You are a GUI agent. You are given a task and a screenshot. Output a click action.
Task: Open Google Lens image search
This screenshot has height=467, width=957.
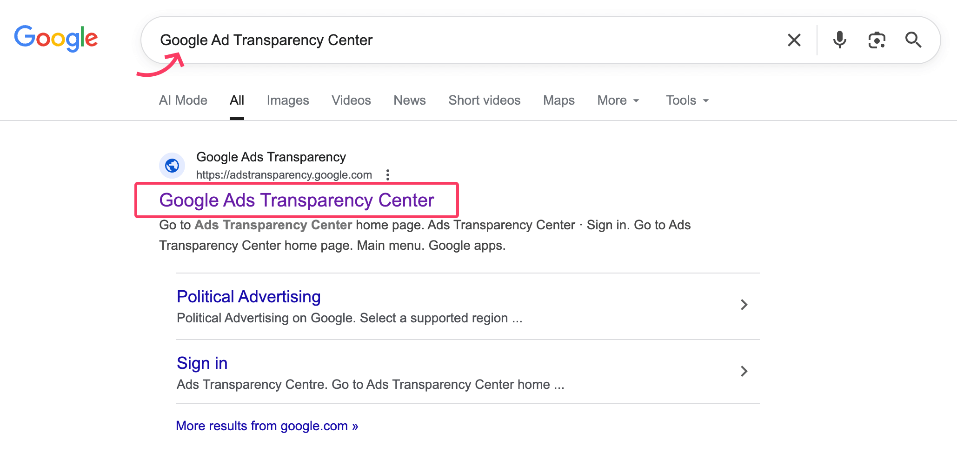coord(877,40)
